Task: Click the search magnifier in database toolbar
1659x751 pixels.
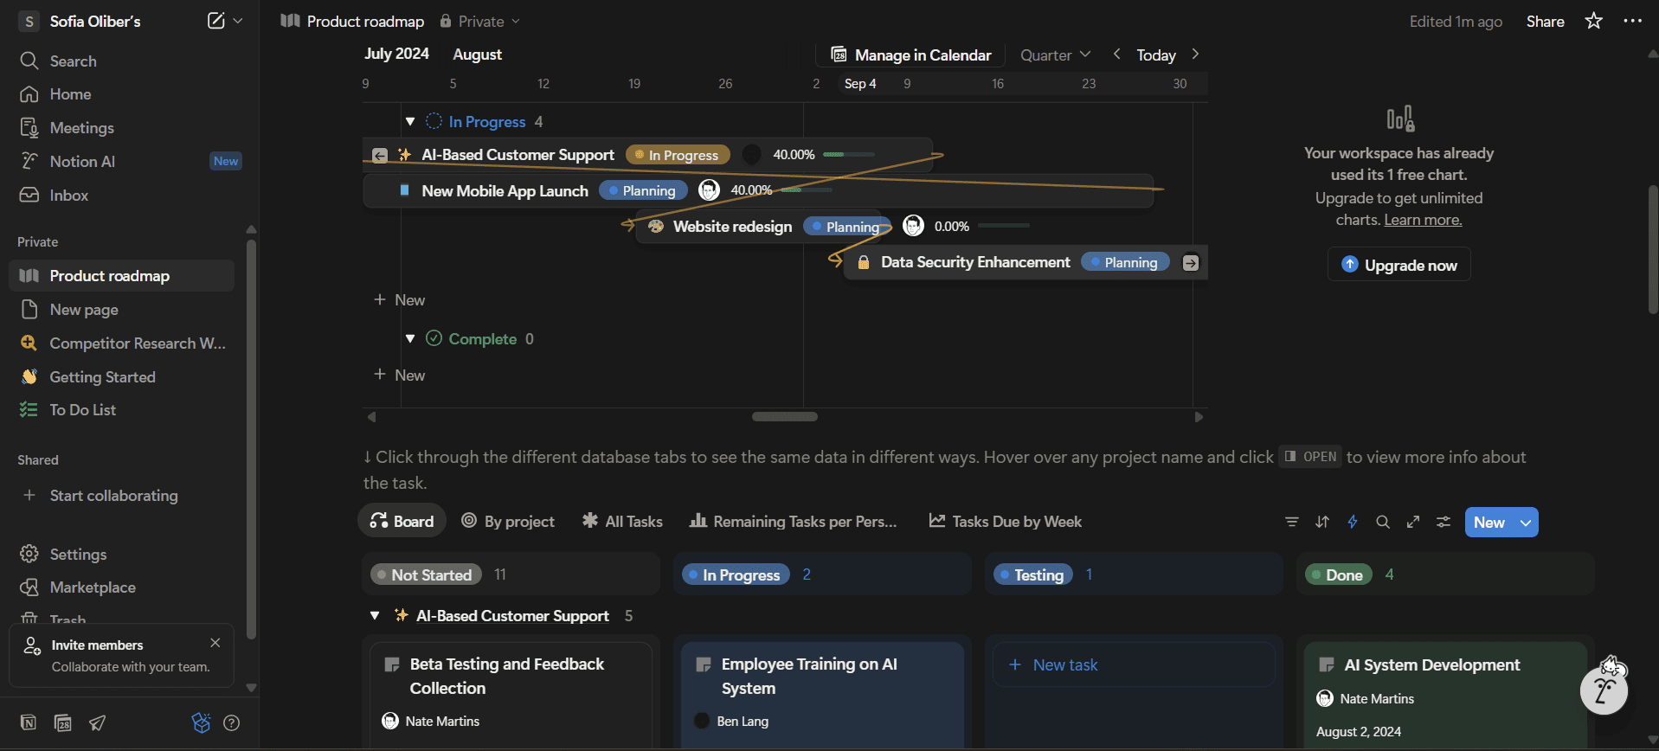Action: click(x=1382, y=522)
